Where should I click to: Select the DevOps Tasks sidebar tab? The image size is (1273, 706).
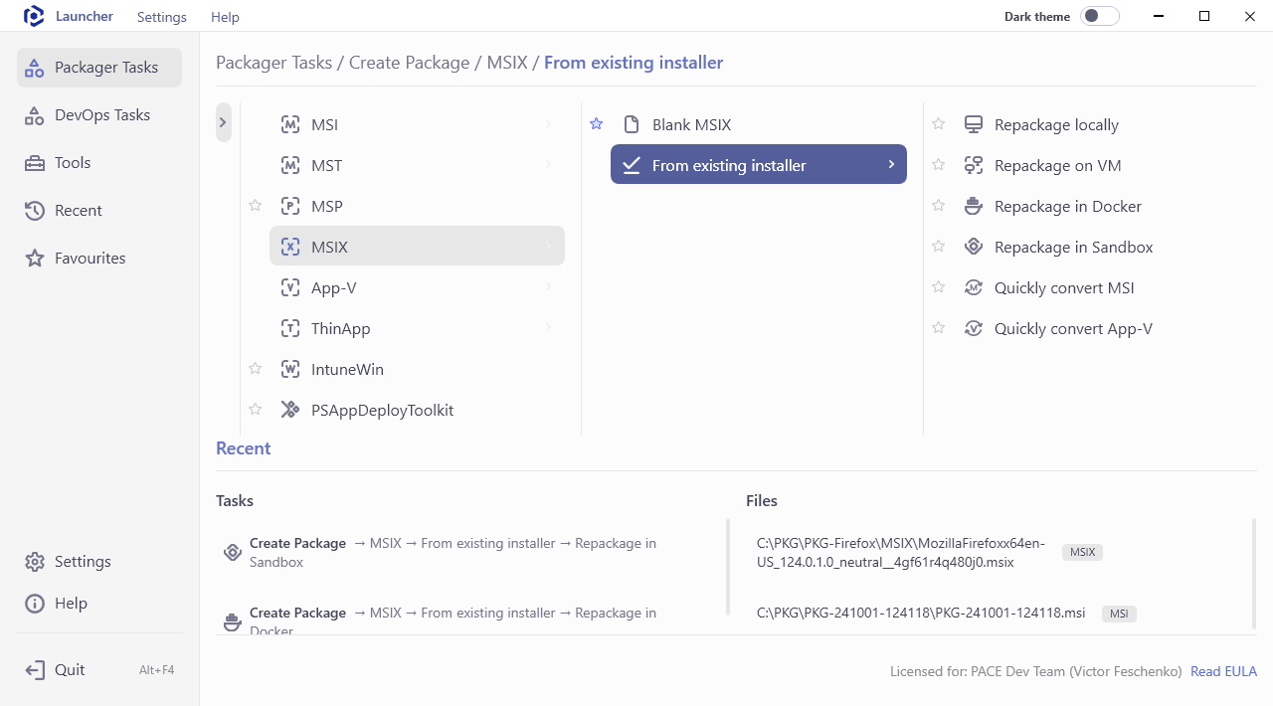pos(99,115)
